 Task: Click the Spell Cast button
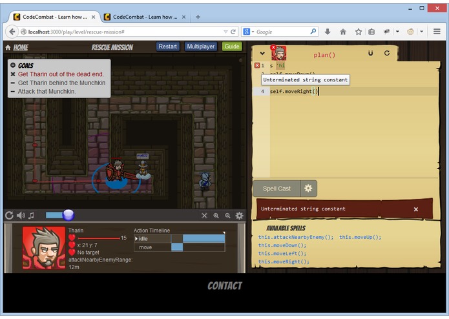277,189
